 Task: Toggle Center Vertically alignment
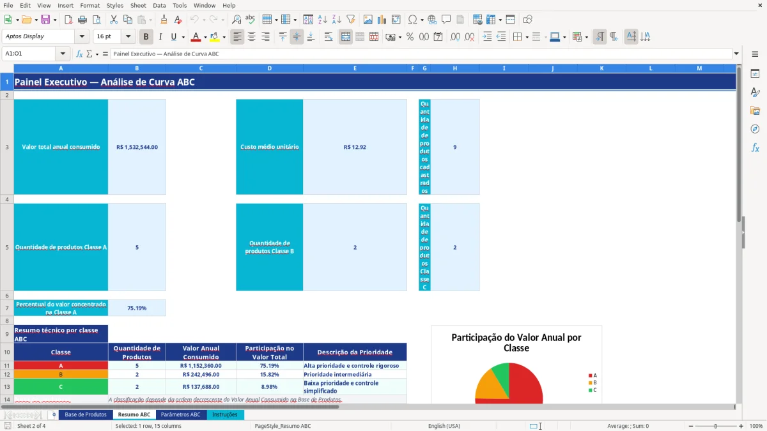point(297,37)
